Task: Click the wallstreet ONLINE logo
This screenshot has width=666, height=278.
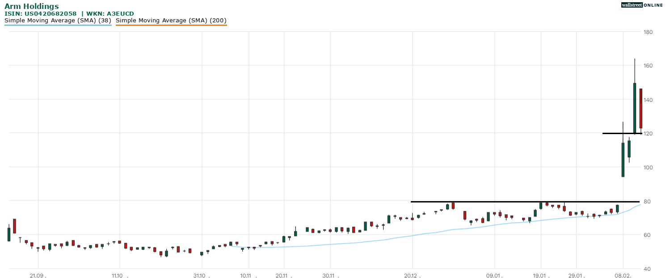Action: pos(642,5)
